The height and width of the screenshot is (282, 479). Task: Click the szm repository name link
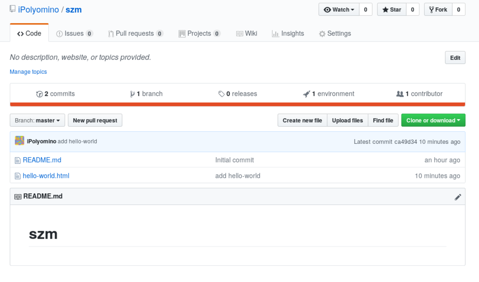pos(73,10)
